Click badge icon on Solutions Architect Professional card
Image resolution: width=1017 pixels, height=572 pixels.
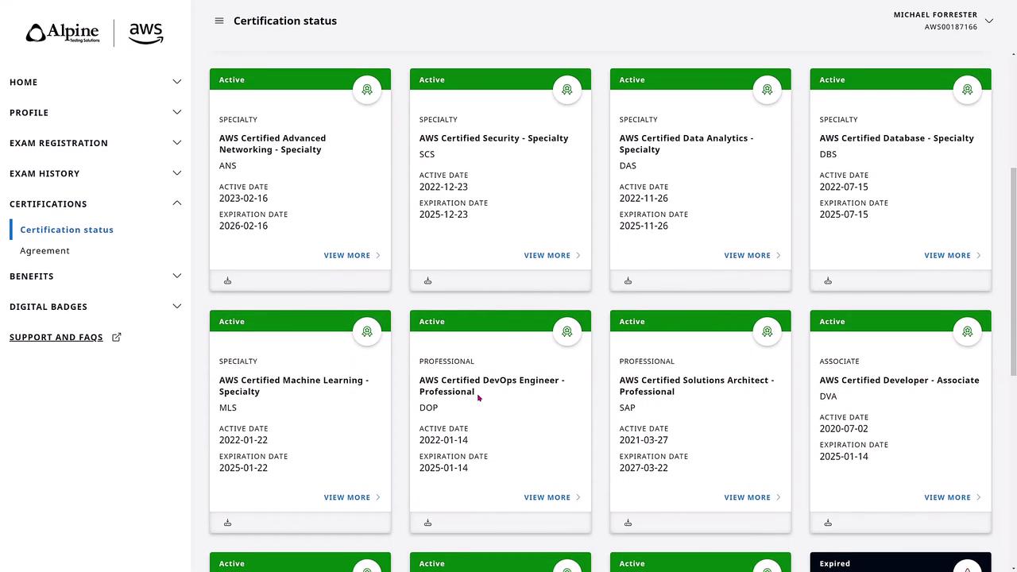click(x=767, y=331)
